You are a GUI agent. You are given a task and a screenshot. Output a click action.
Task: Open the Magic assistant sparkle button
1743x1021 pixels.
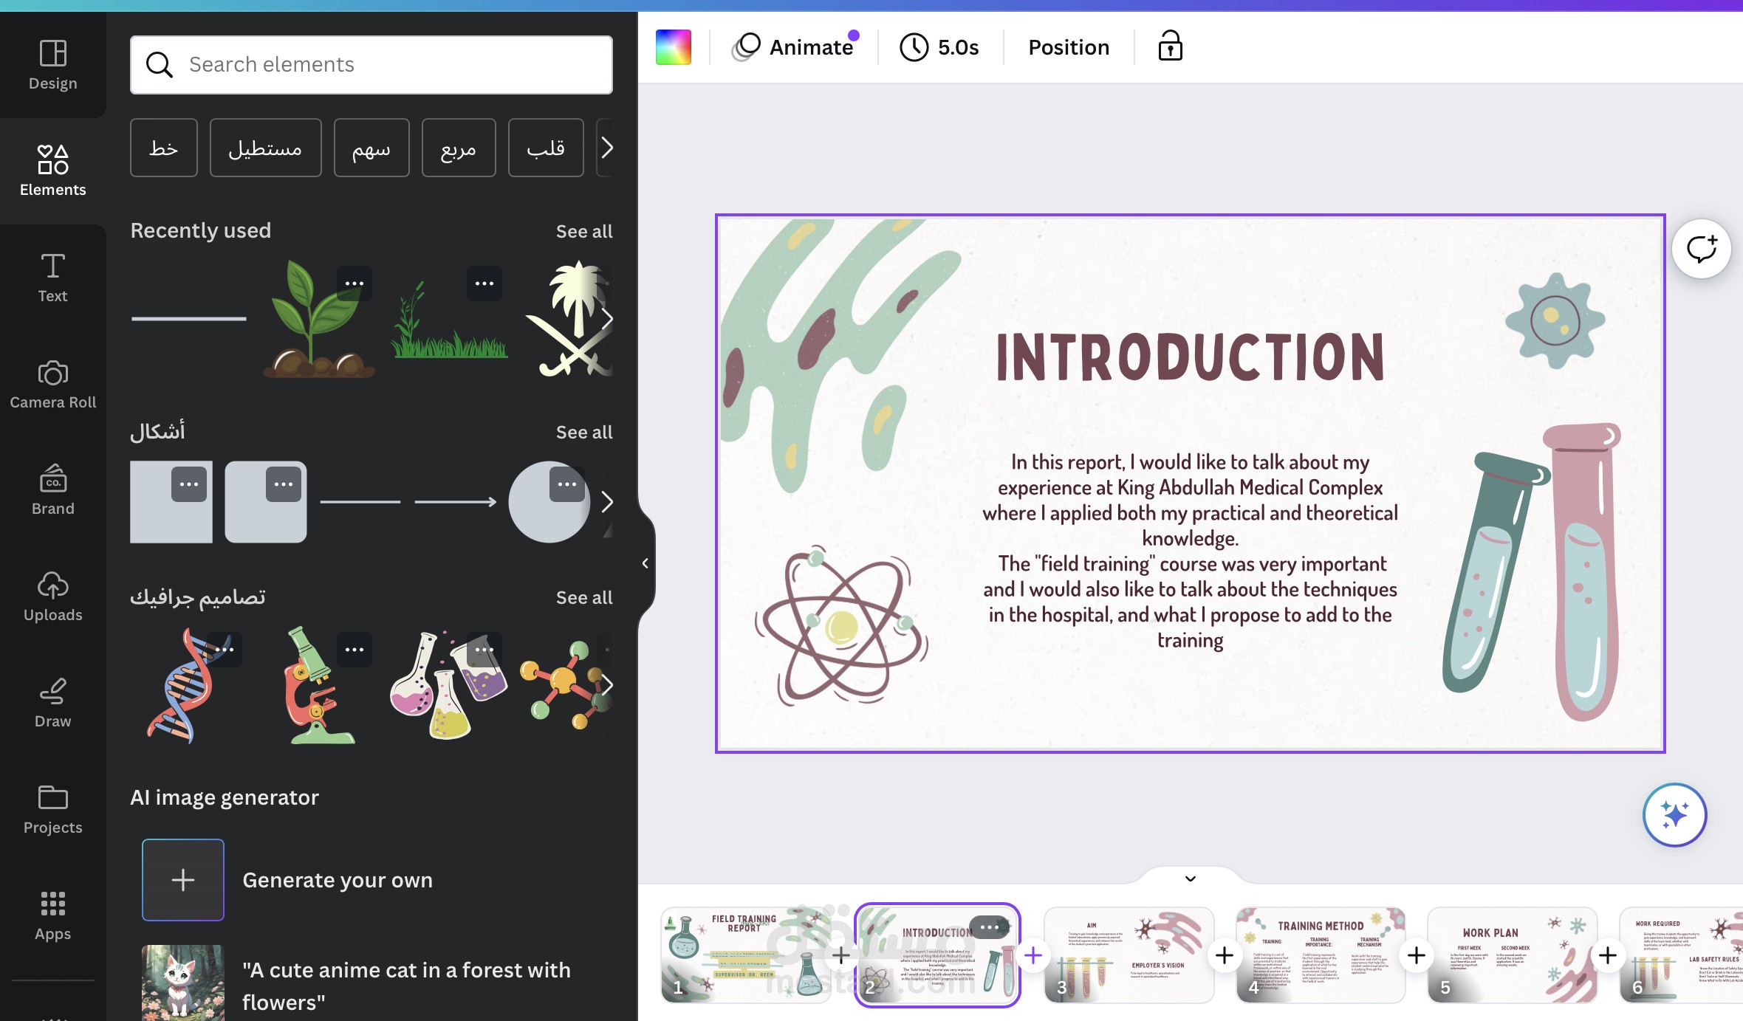click(1674, 815)
